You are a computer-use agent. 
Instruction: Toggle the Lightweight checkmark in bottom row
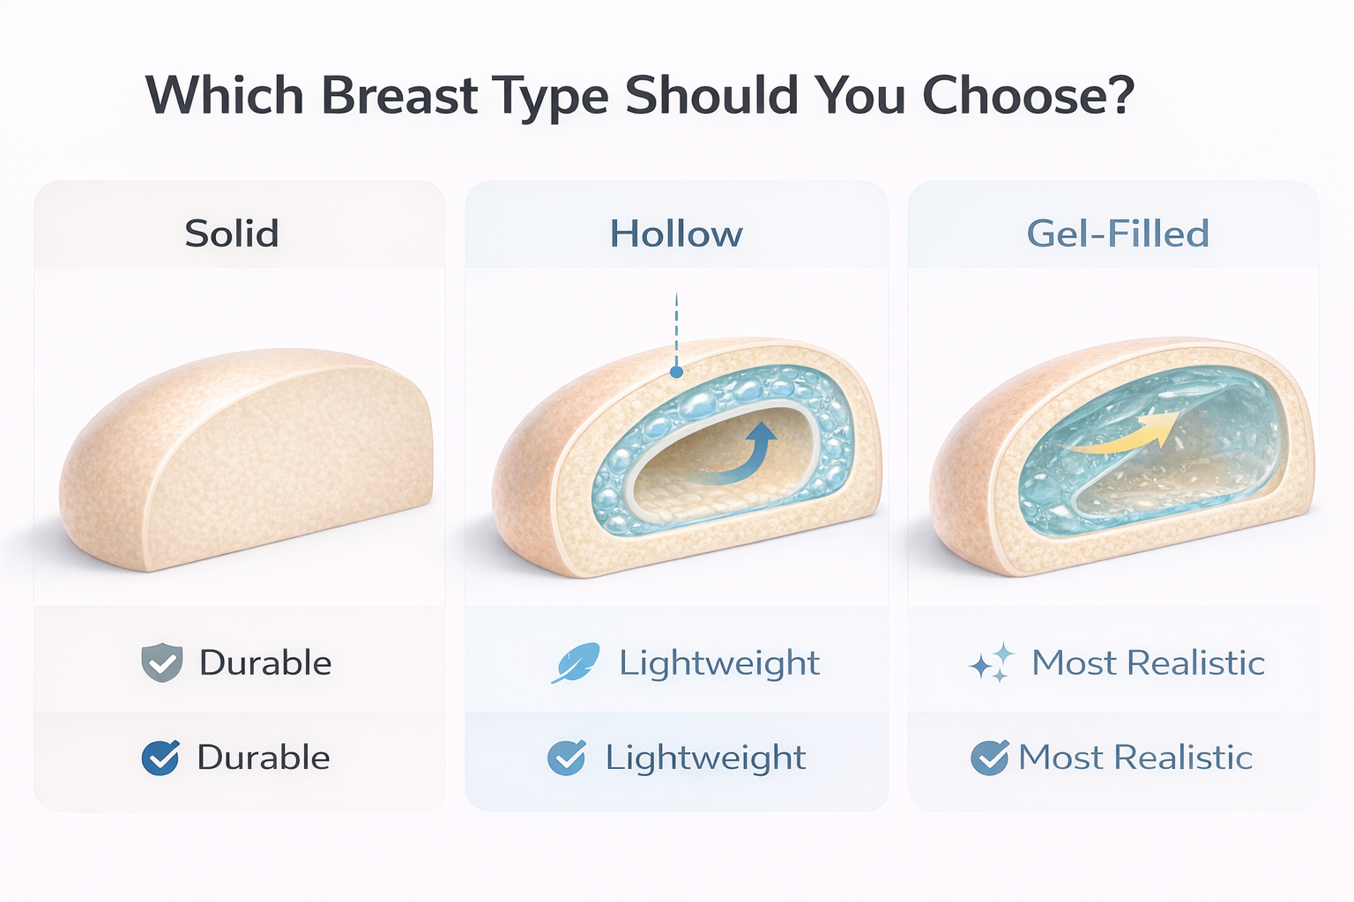pyautogui.click(x=566, y=758)
